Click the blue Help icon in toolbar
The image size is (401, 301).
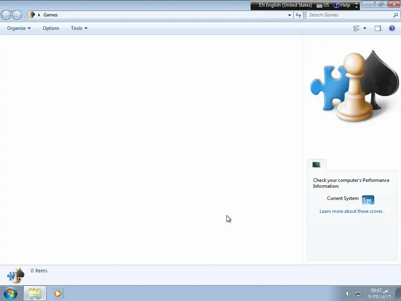392,28
